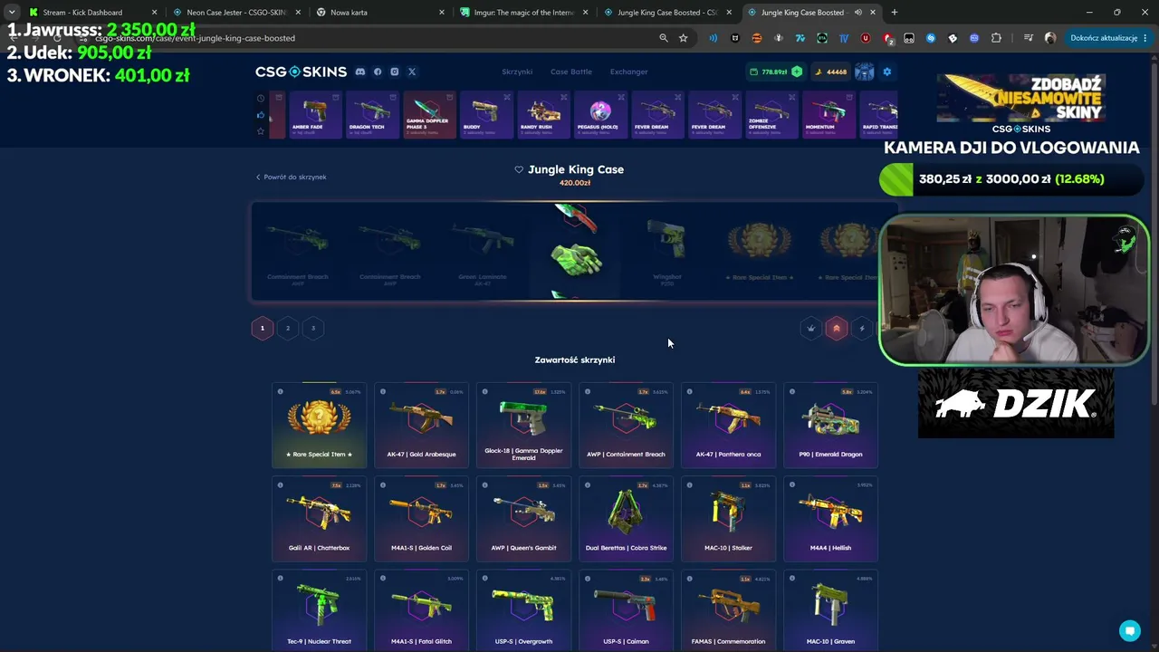1159x652 pixels.
Task: Show recent drops via clock icon
Action: (x=261, y=98)
